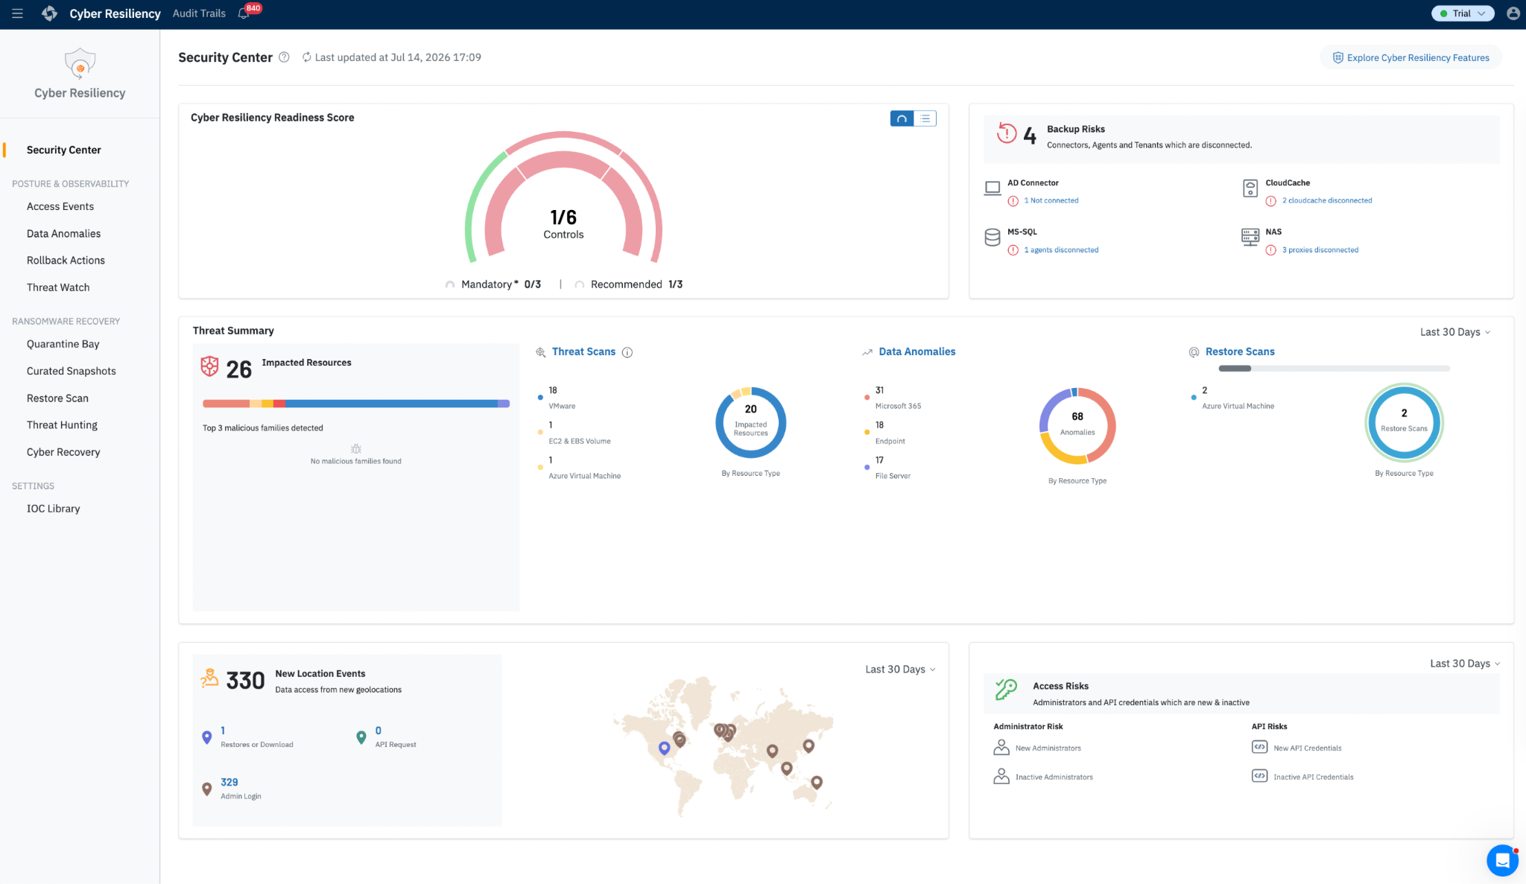This screenshot has height=884, width=1526.
Task: Navigate to Threat Watch
Action: point(58,287)
